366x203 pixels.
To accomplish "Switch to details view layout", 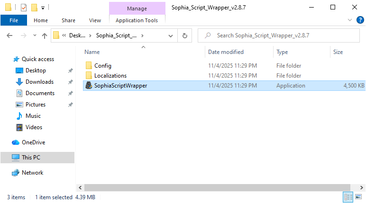I will [x=348, y=197].
